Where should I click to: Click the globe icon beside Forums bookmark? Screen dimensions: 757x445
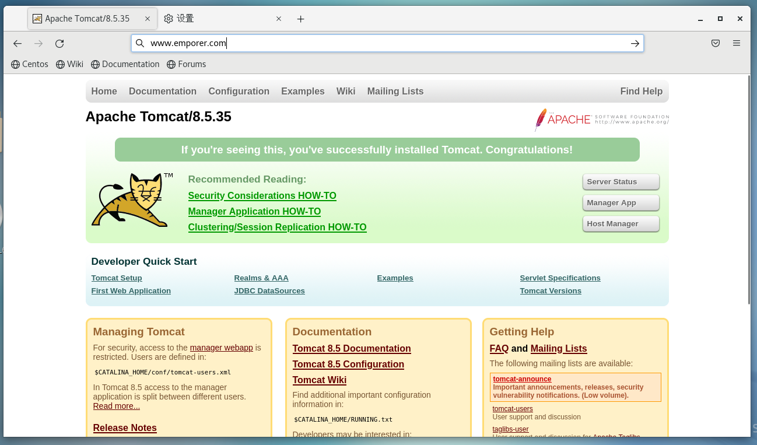[x=171, y=64]
